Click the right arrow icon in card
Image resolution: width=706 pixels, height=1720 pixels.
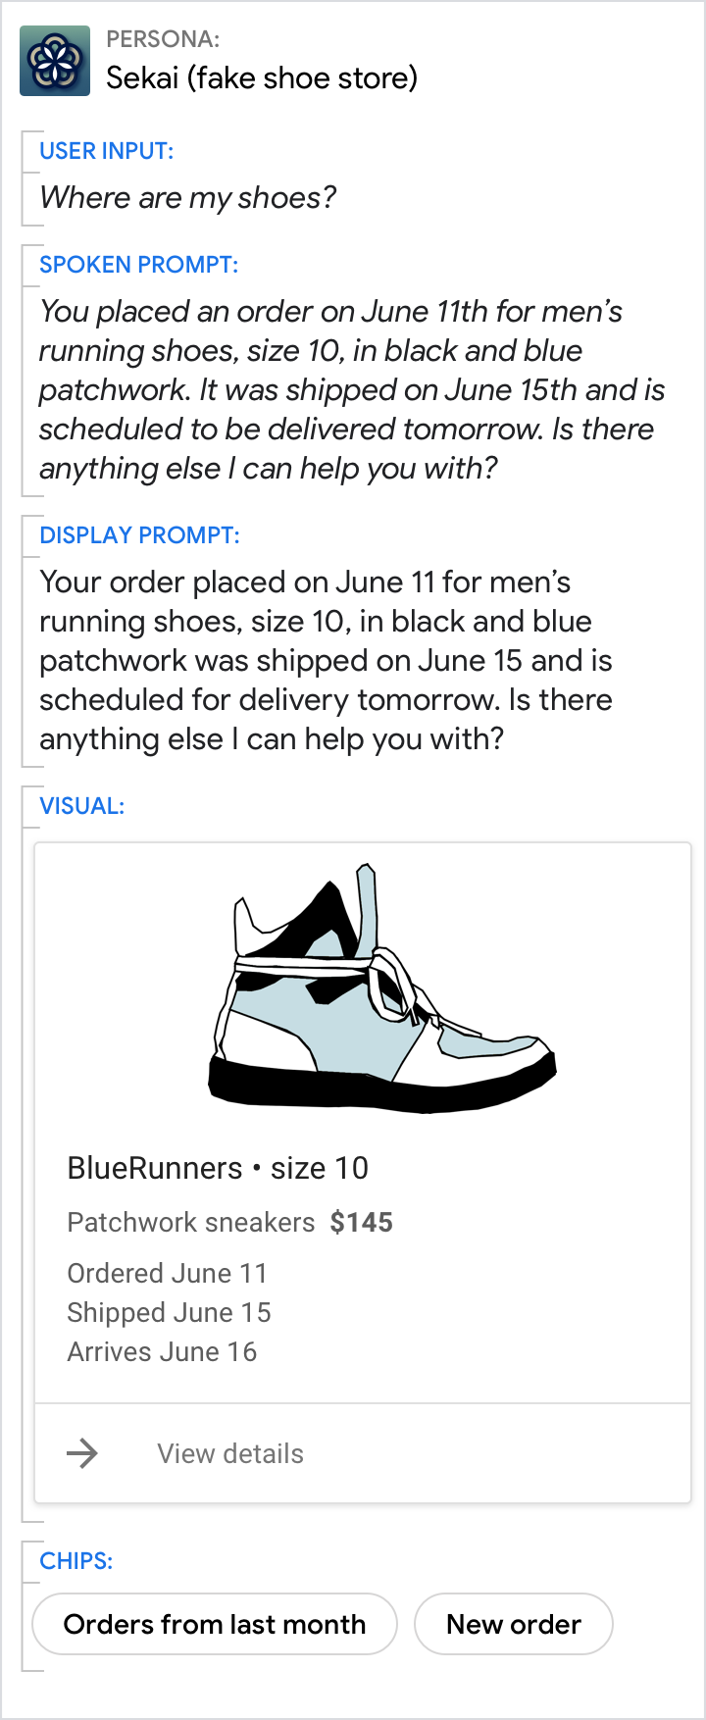pyautogui.click(x=82, y=1452)
